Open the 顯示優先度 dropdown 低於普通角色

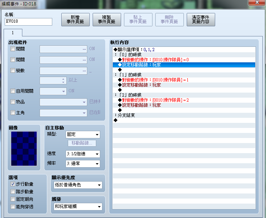point(78,185)
